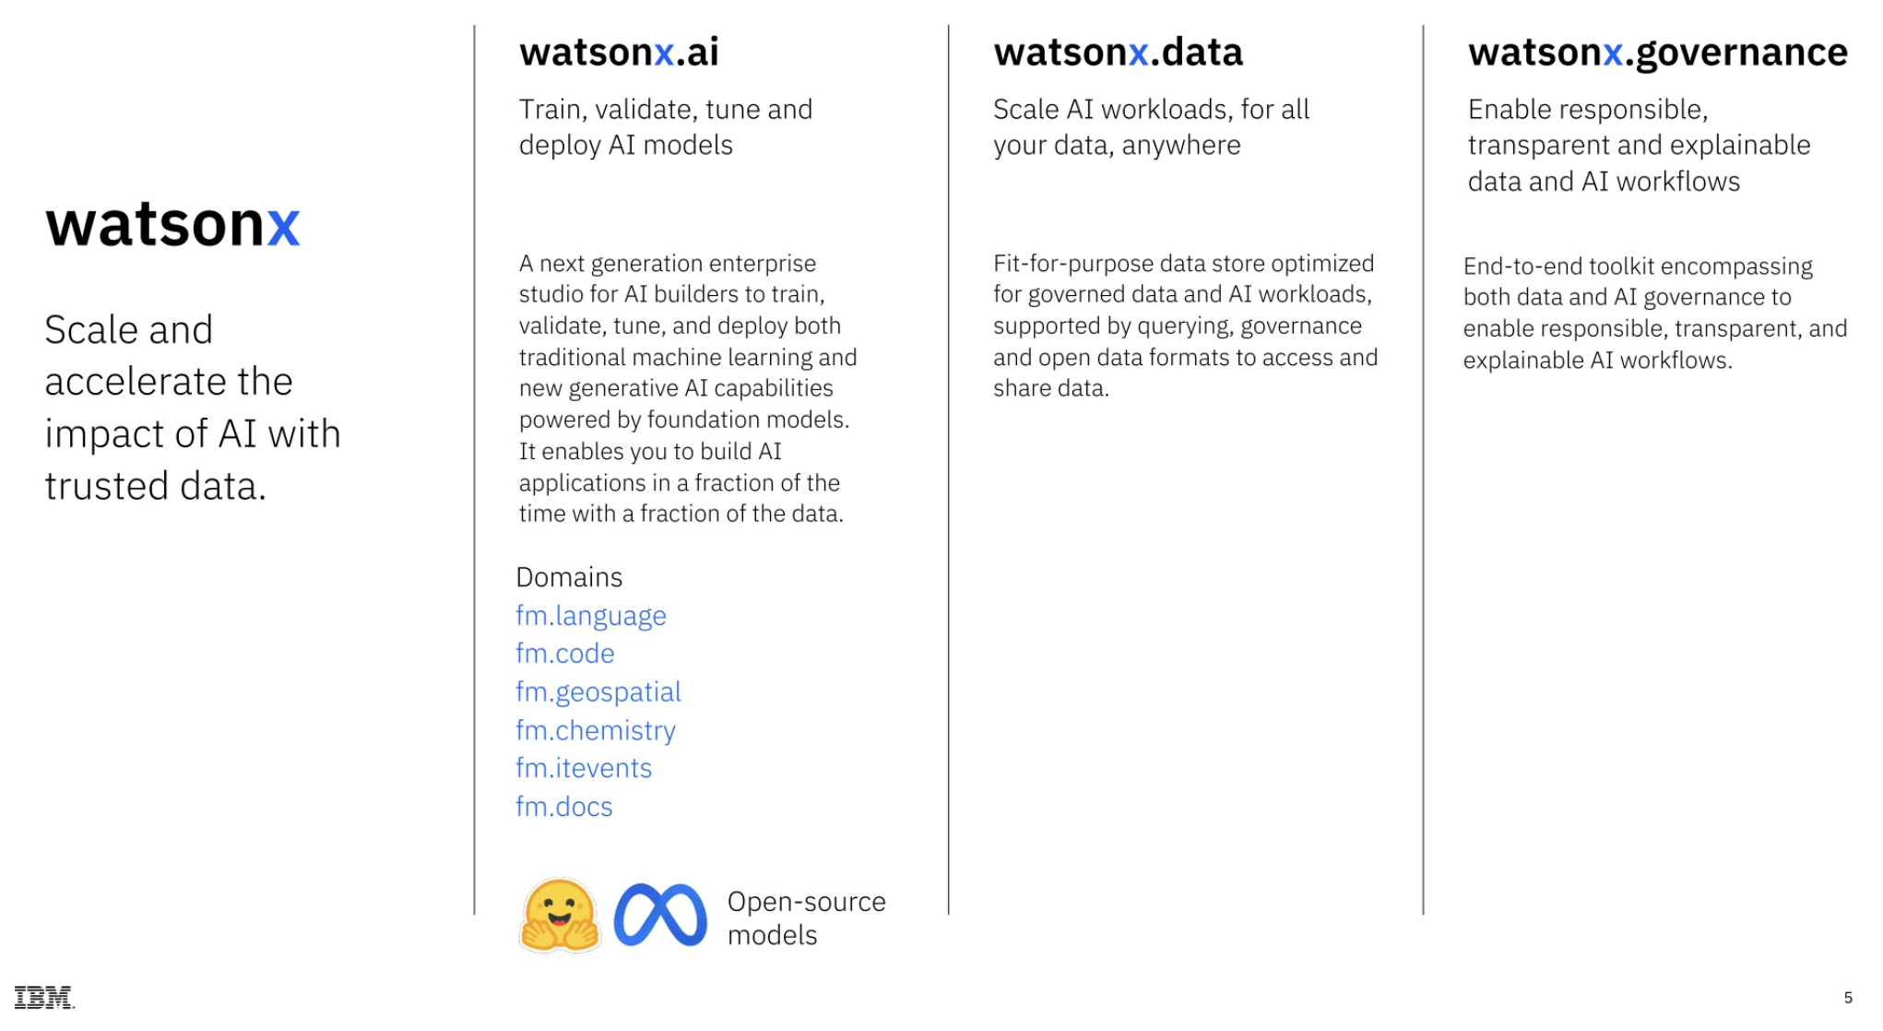Viewport: 1883px width, 1031px height.
Task: Click 'Scale and accelerate' tagline text
Action: click(x=193, y=408)
